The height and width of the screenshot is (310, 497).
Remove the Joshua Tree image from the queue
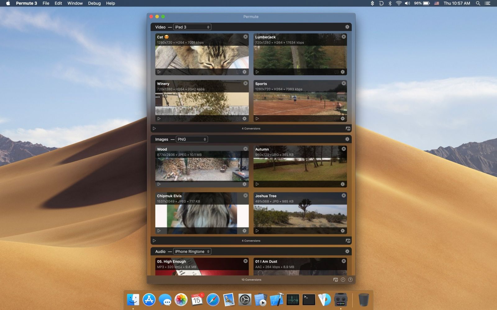tap(344, 195)
